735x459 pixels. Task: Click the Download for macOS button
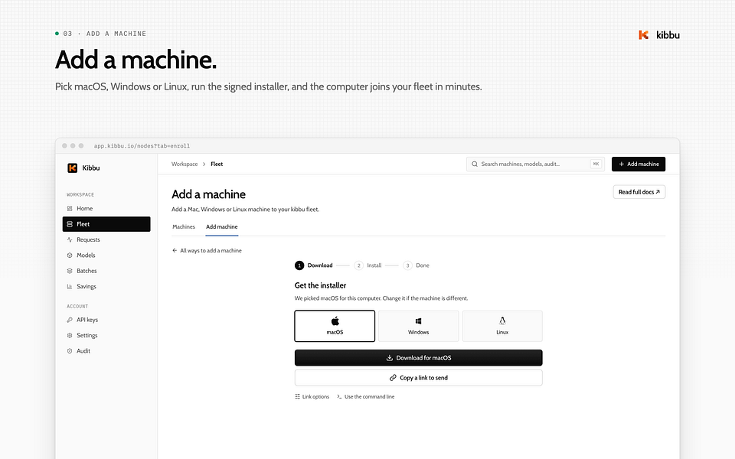419,358
